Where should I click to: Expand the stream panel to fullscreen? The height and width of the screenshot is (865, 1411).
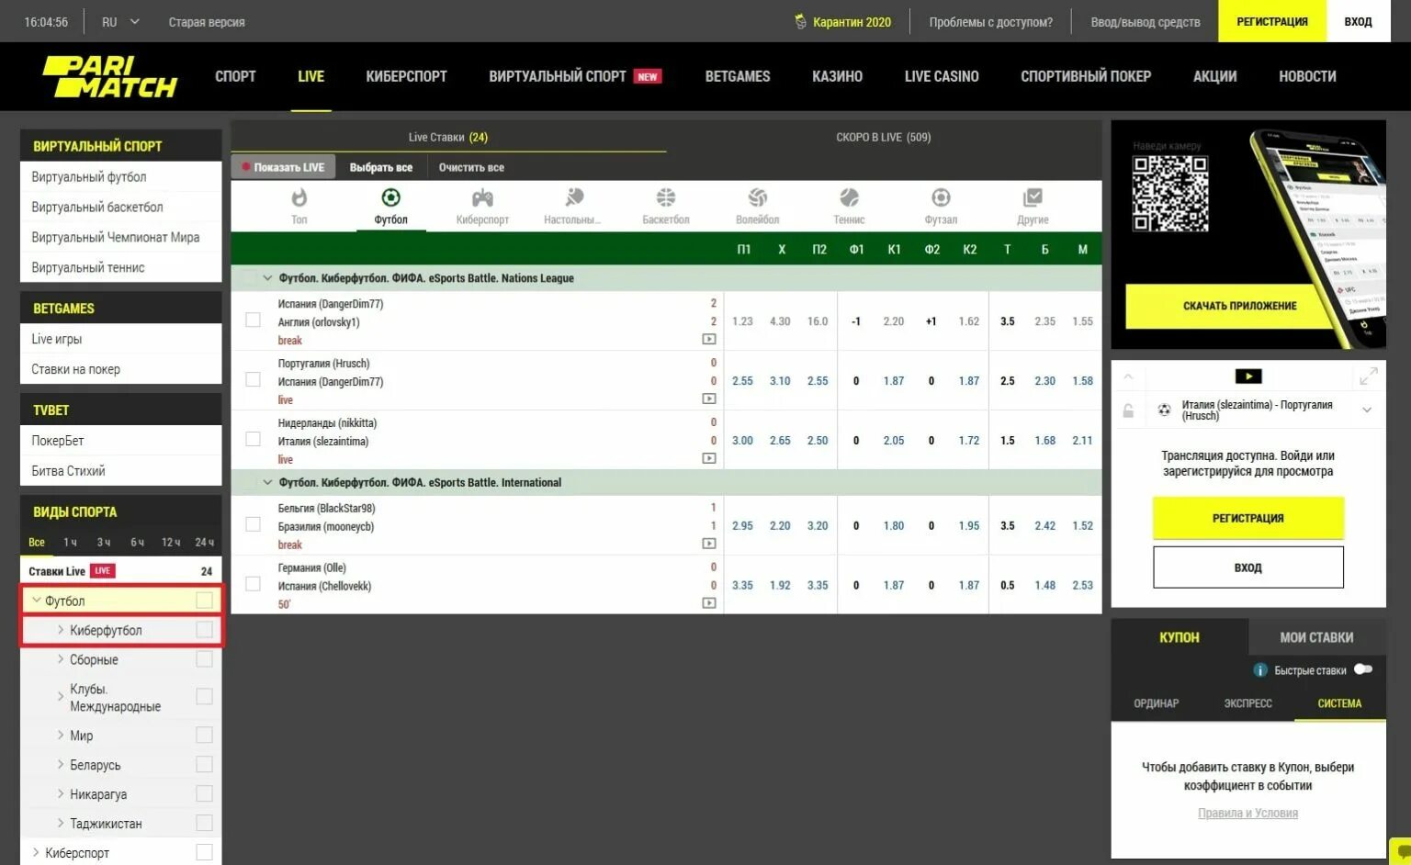(x=1368, y=376)
